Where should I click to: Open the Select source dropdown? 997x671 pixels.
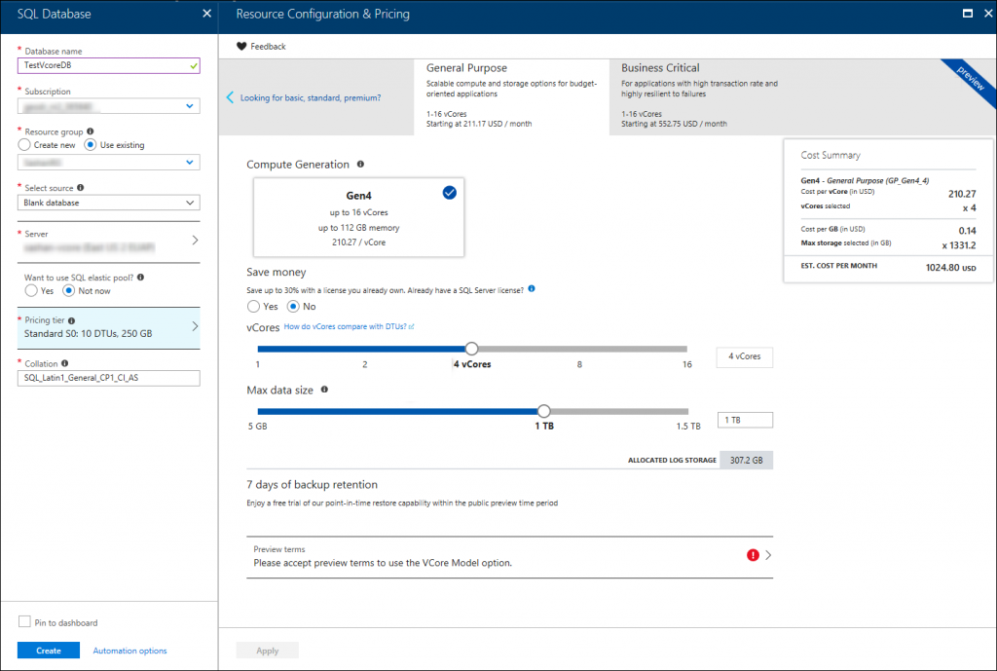(x=109, y=203)
